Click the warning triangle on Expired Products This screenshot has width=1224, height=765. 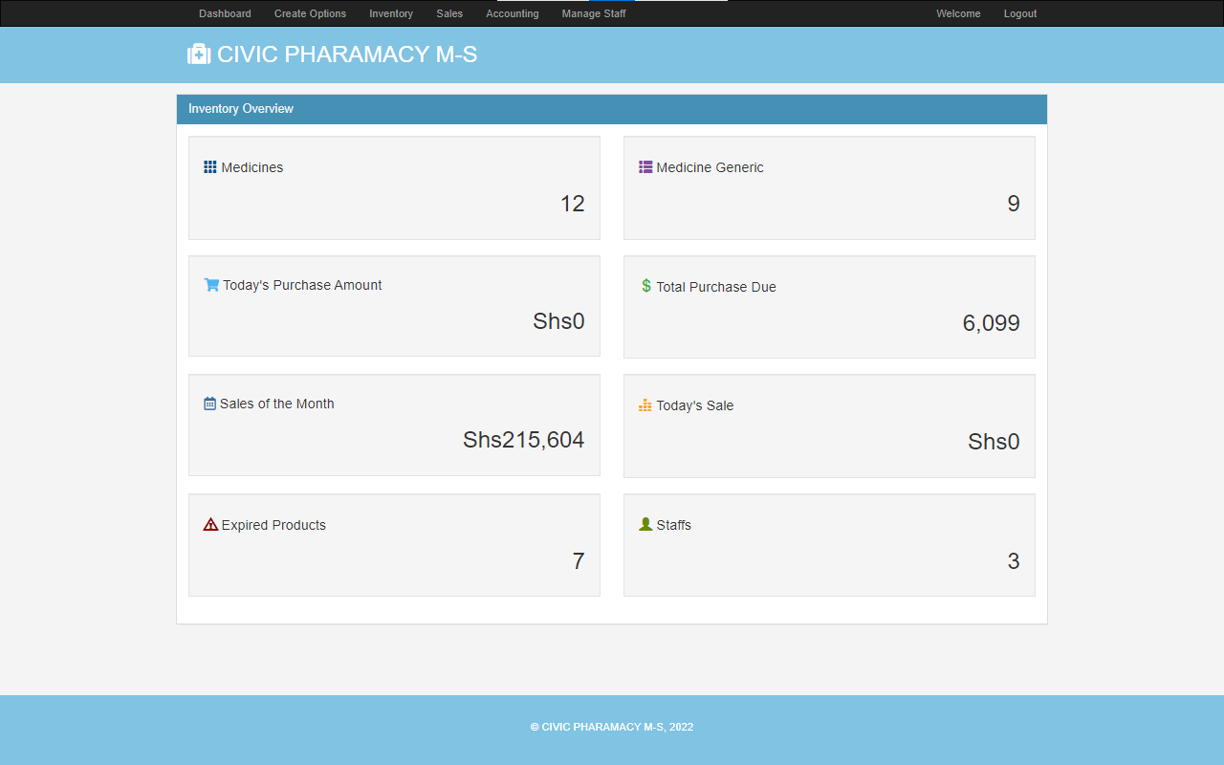(x=209, y=524)
